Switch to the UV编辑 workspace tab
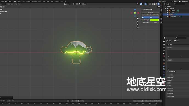 [28, 2]
